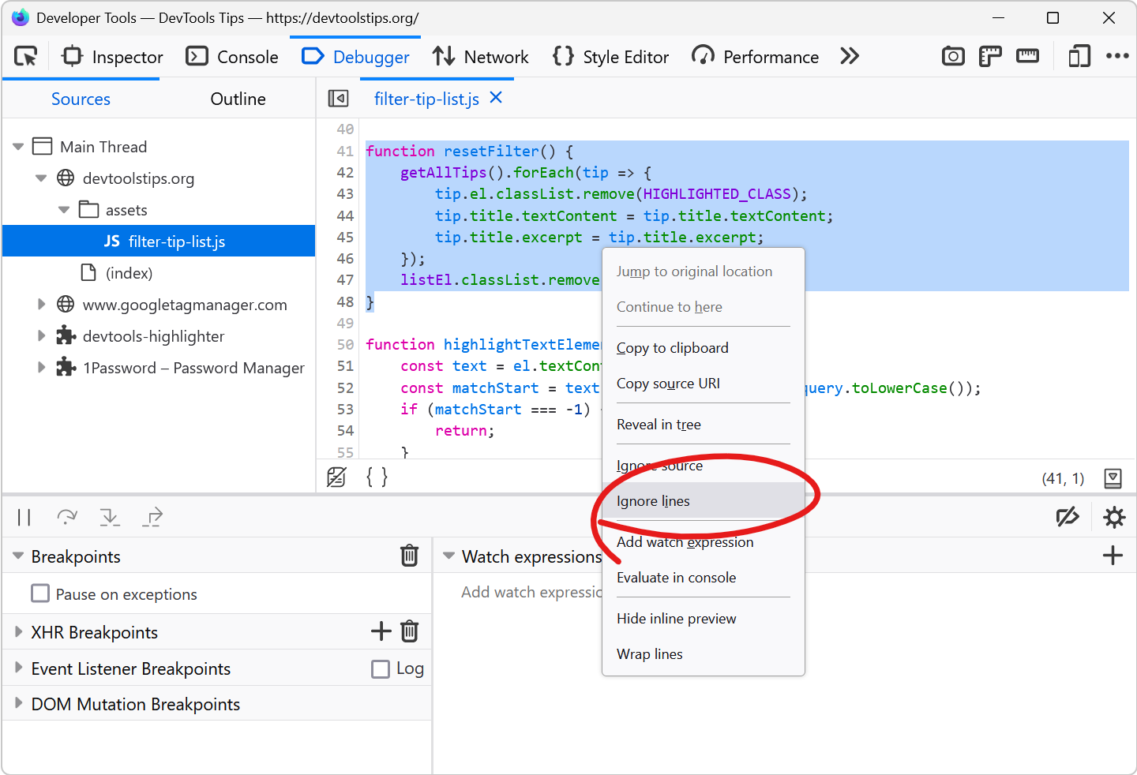This screenshot has width=1137, height=775.
Task: Expand DOM Mutation Breakpoints section
Action: (x=17, y=703)
